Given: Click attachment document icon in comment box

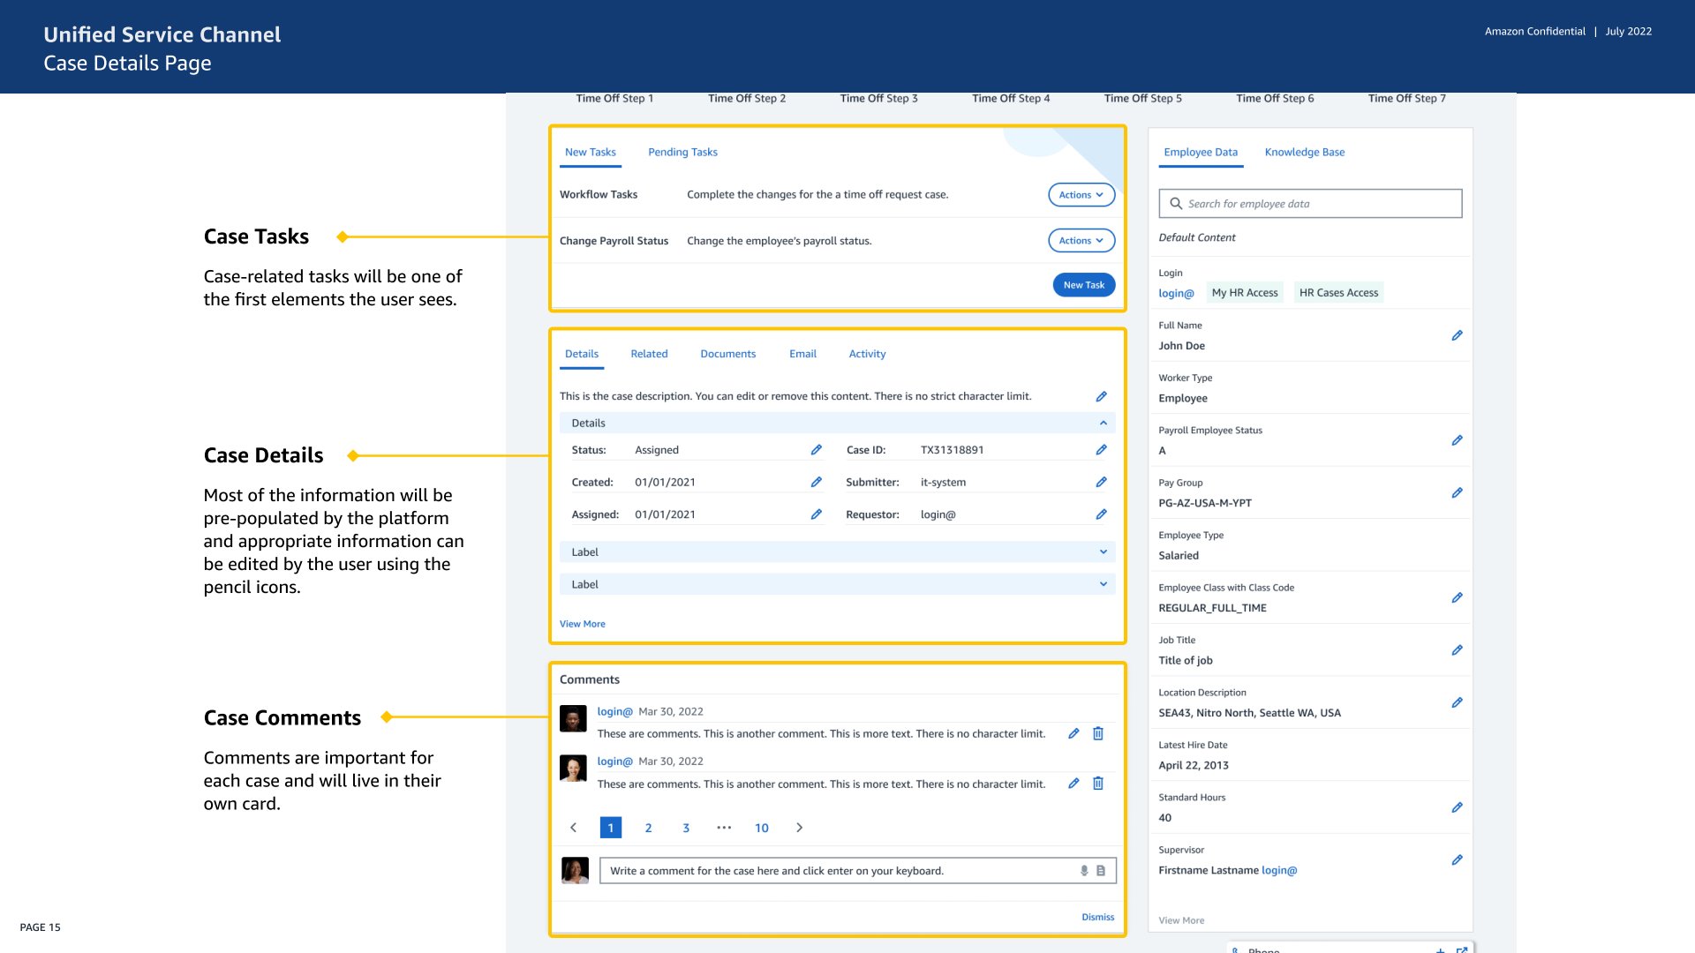Looking at the screenshot, I should click(1101, 871).
